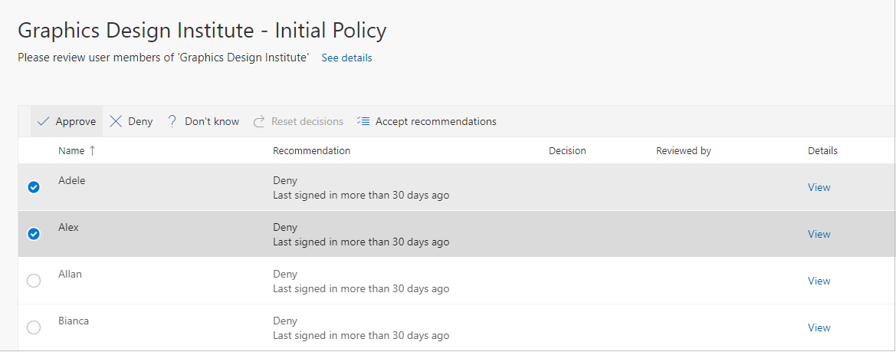View details for Adele
Screen dimensions: 896x352
pos(819,187)
